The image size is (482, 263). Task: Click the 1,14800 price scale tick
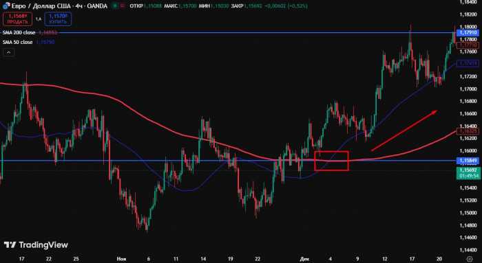468,225
